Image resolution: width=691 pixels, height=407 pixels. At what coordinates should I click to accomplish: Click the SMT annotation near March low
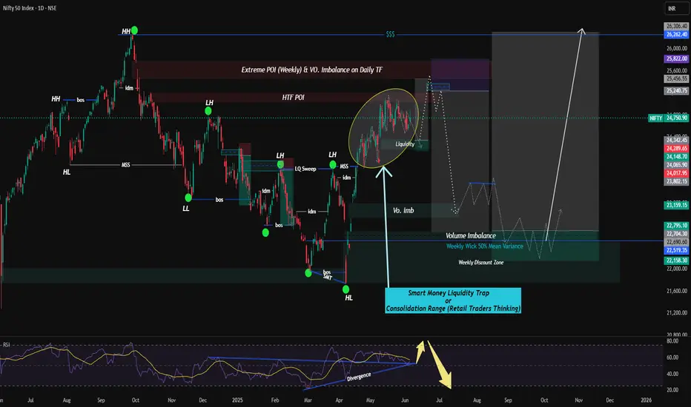point(328,276)
